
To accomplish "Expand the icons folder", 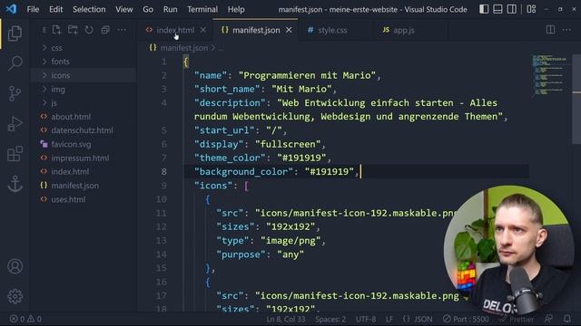I will (84, 75).
